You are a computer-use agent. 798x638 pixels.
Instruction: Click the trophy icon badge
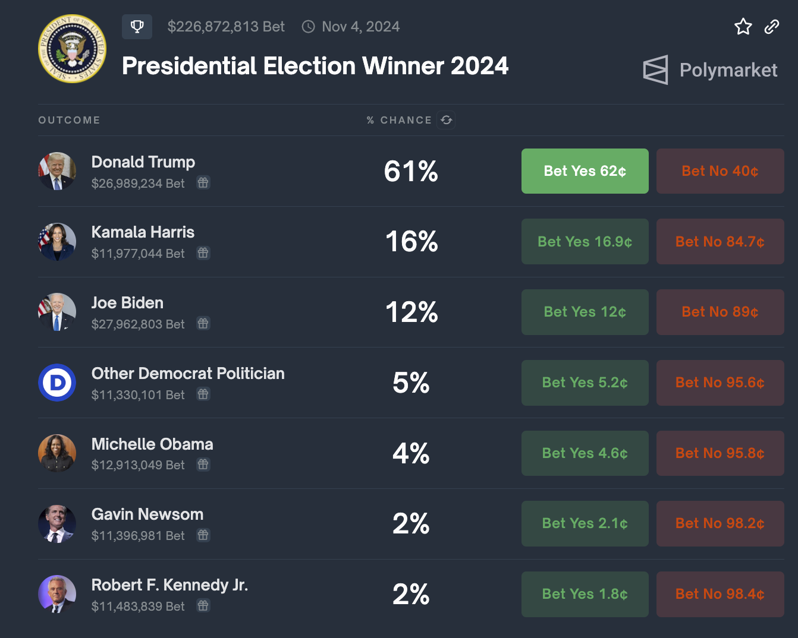pos(137,27)
